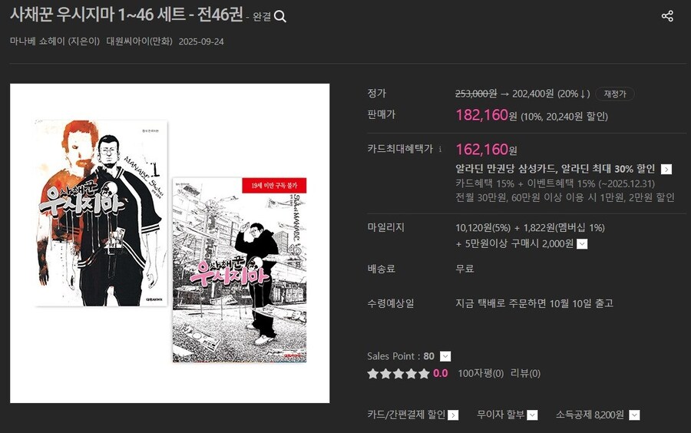Screen dimensions: 691x433
Task: Open the 리뷰(0) tab
Action: (x=525, y=374)
